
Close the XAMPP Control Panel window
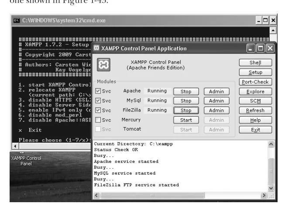270,48
